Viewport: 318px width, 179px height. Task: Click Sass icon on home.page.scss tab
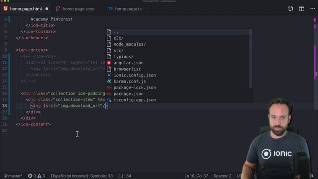(58, 9)
